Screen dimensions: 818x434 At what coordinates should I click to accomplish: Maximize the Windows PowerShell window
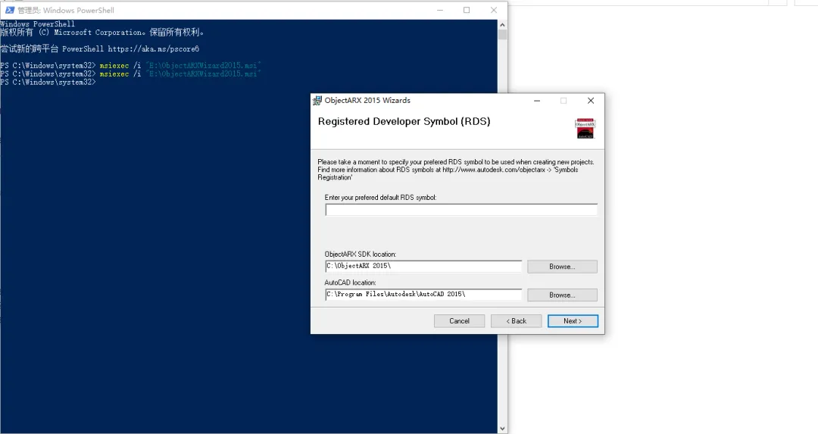pyautogui.click(x=467, y=10)
